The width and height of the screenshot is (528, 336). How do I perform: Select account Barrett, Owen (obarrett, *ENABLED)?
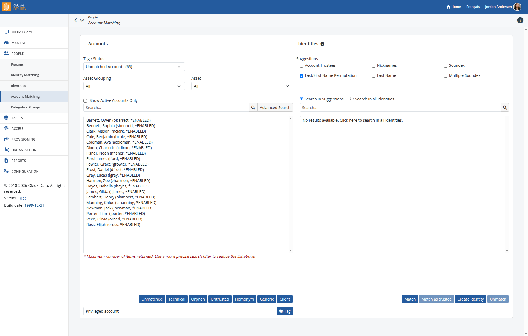(119, 120)
